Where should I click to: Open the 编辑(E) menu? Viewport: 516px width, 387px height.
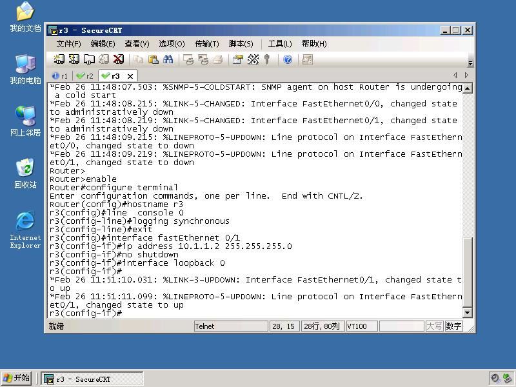click(103, 44)
